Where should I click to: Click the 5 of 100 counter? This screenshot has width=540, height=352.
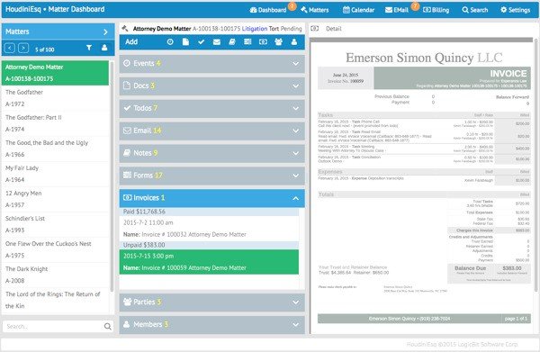tap(45, 50)
